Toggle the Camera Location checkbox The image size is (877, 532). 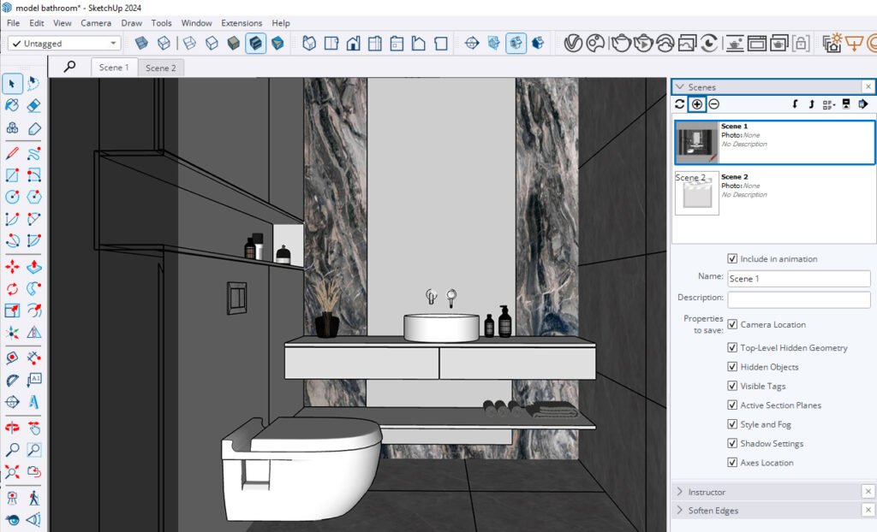pyautogui.click(x=732, y=325)
